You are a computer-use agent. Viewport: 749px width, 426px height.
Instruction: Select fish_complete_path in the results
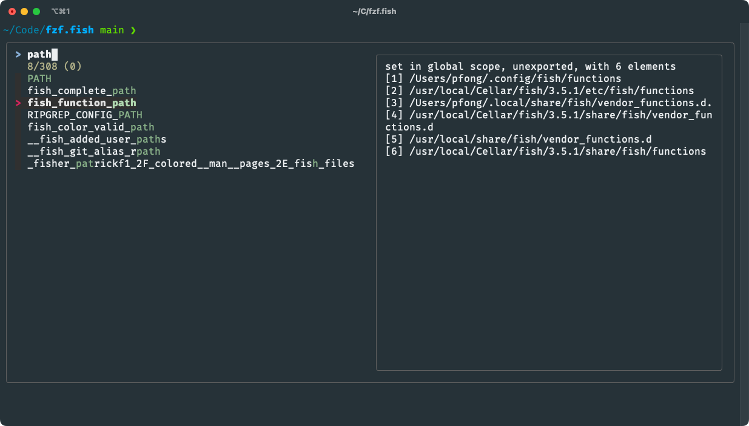(x=82, y=91)
